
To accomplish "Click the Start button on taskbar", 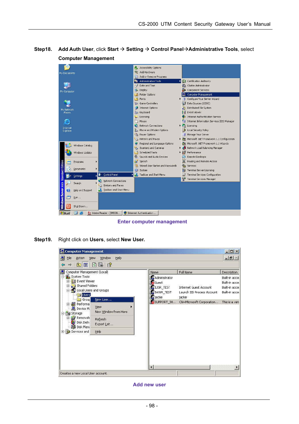I will 65,213.
